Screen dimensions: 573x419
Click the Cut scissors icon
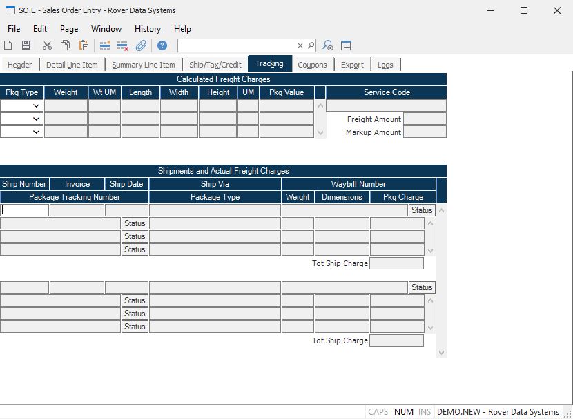point(47,45)
